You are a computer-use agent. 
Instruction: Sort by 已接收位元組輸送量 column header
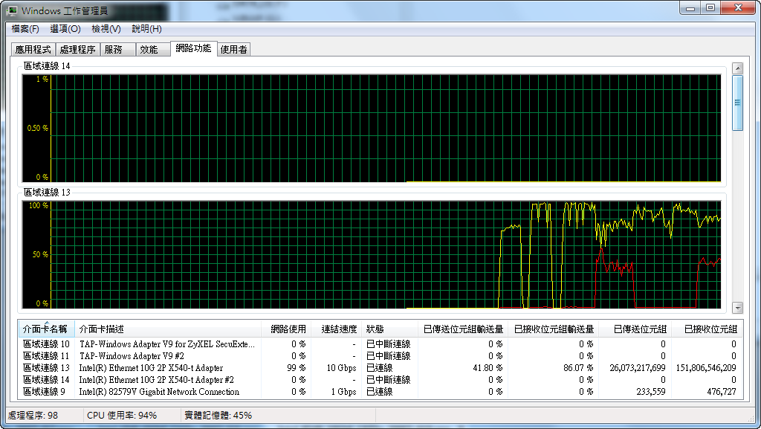pyautogui.click(x=554, y=329)
